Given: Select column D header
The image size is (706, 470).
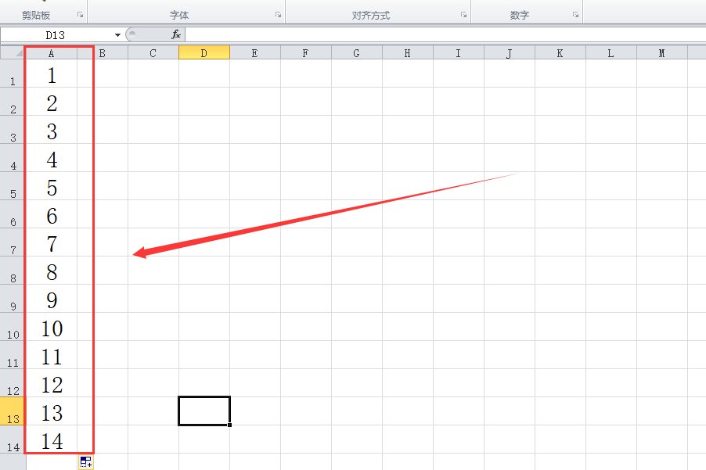Looking at the screenshot, I should 204,53.
